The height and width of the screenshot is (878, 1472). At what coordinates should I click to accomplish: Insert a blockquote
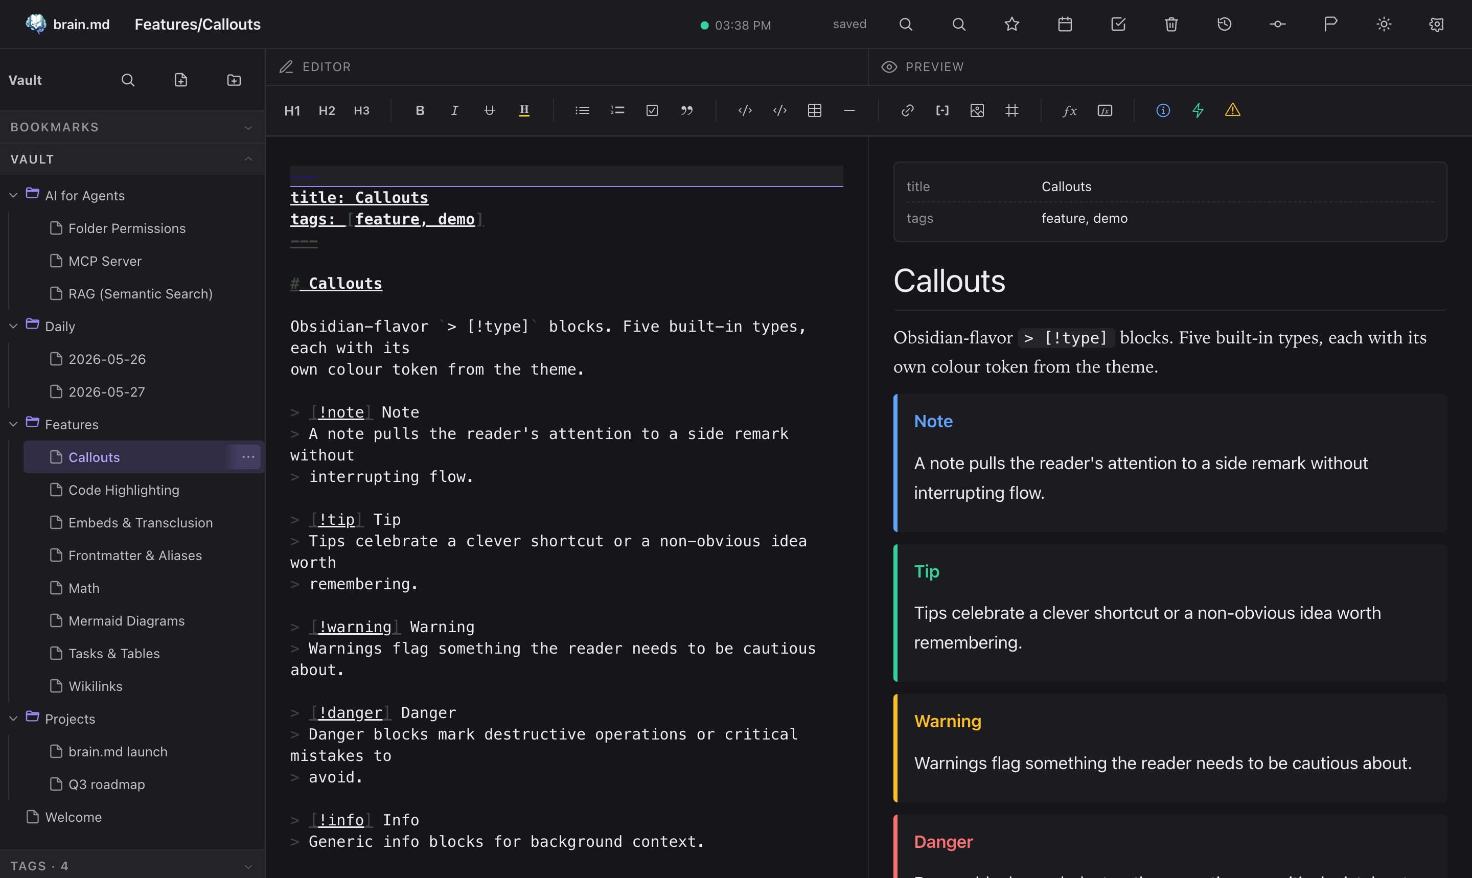click(x=687, y=110)
